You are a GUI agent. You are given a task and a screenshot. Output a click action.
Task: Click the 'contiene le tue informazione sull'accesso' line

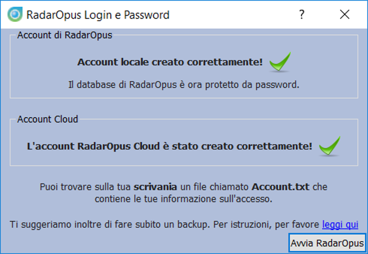click(x=184, y=199)
